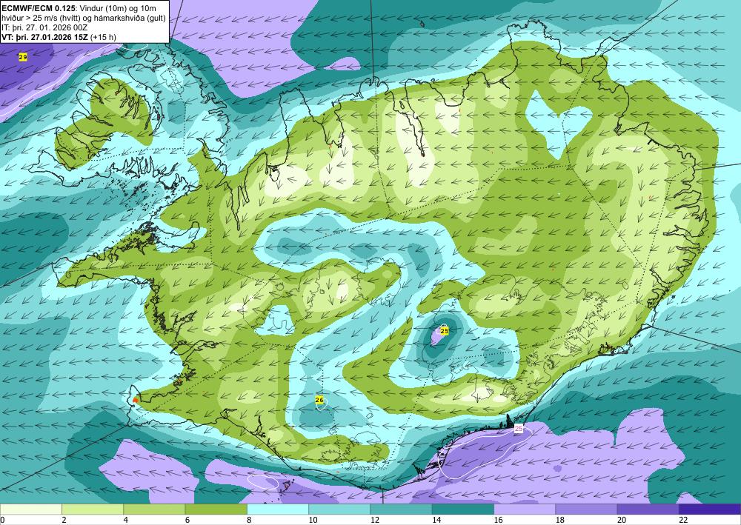Click the legend tick number 0
The image size is (741, 525).
2,520
